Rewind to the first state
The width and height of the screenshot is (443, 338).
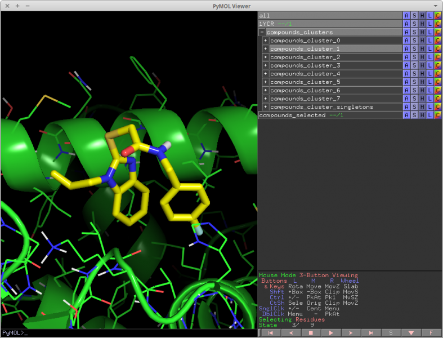(x=270, y=333)
